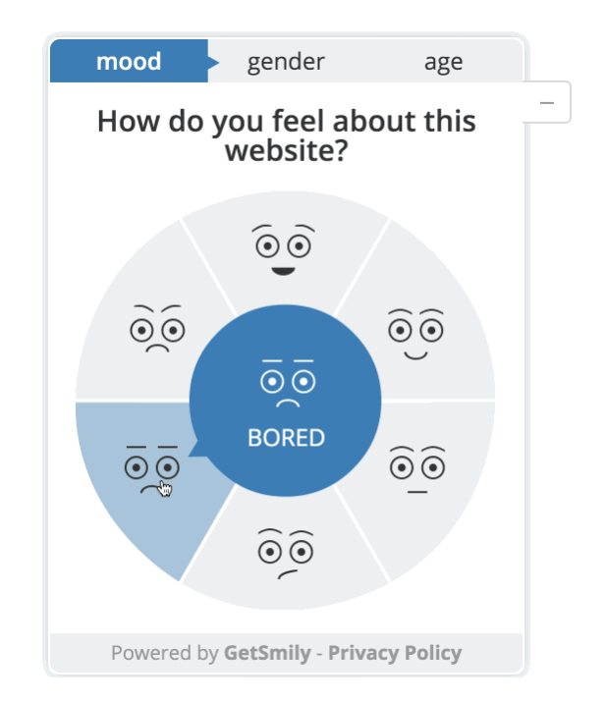Open the GetSmily link
The width and height of the screenshot is (605, 701).
coord(267,653)
